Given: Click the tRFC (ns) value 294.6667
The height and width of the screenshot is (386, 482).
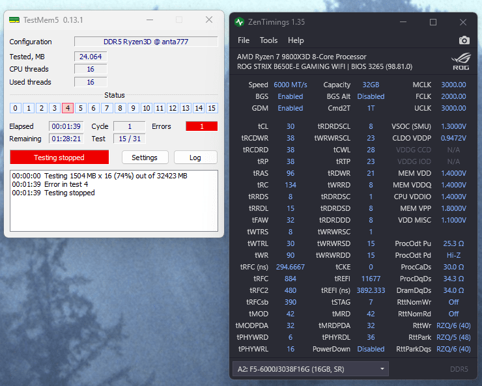Looking at the screenshot, I should pos(291,267).
